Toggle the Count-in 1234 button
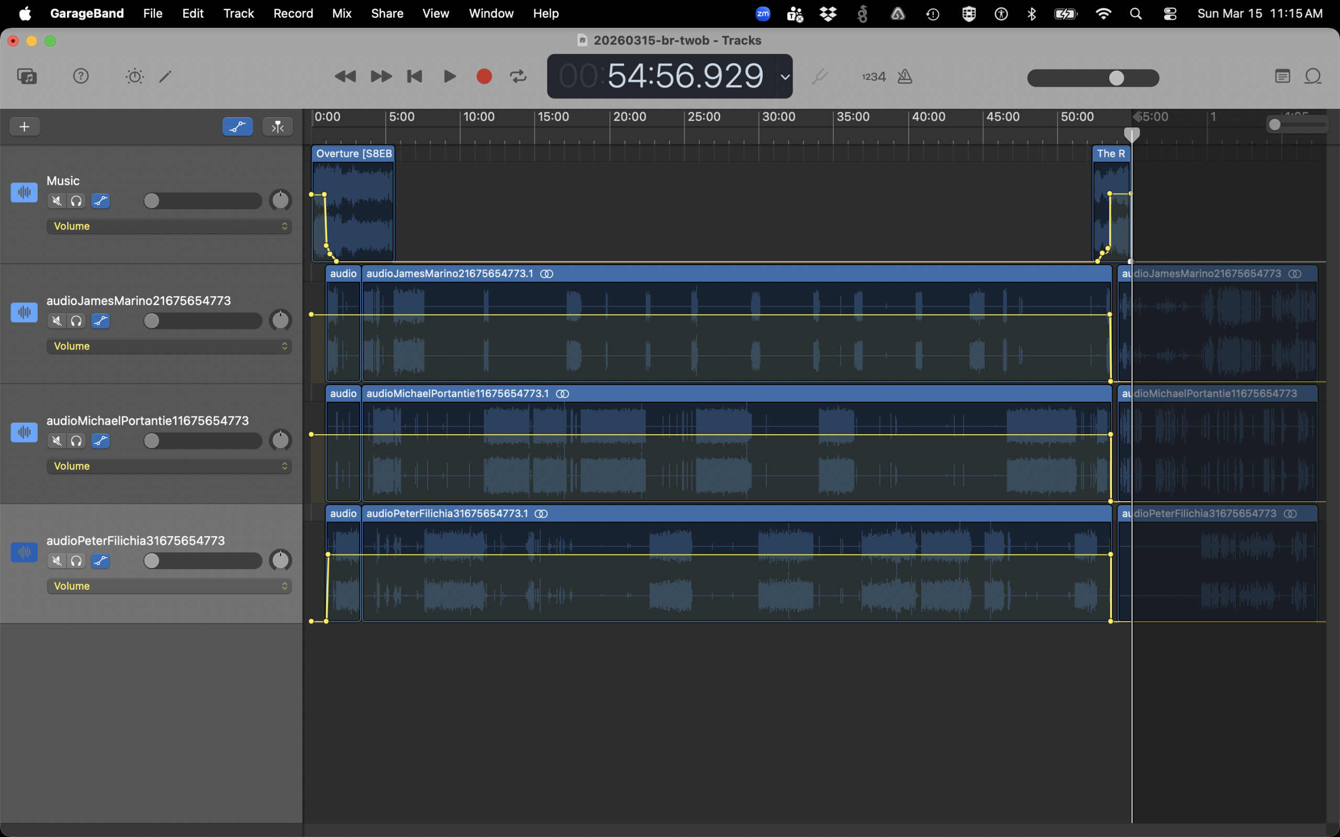 873,77
